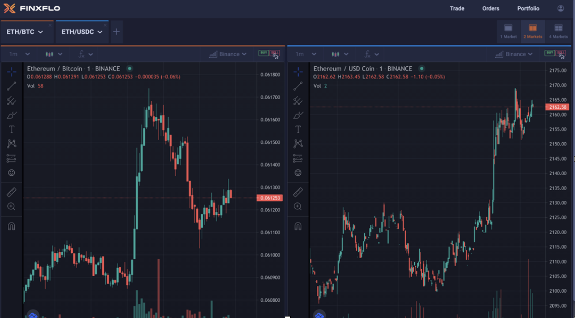The height and width of the screenshot is (318, 575).
Task: Select text annotation tool in ETH/BTC chart
Action: [x=11, y=129]
